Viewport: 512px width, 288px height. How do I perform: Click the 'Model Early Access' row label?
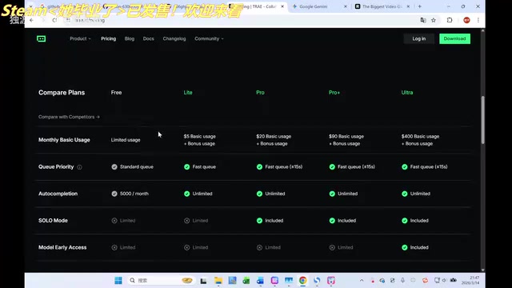(x=62, y=247)
